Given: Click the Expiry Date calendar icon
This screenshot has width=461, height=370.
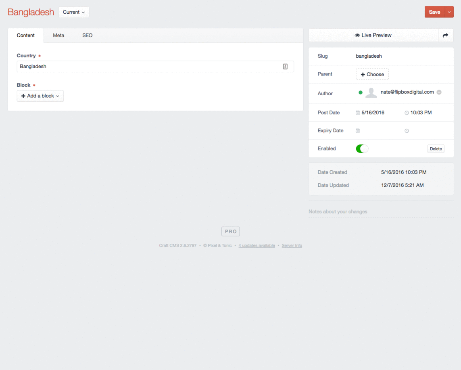Looking at the screenshot, I should tap(358, 131).
